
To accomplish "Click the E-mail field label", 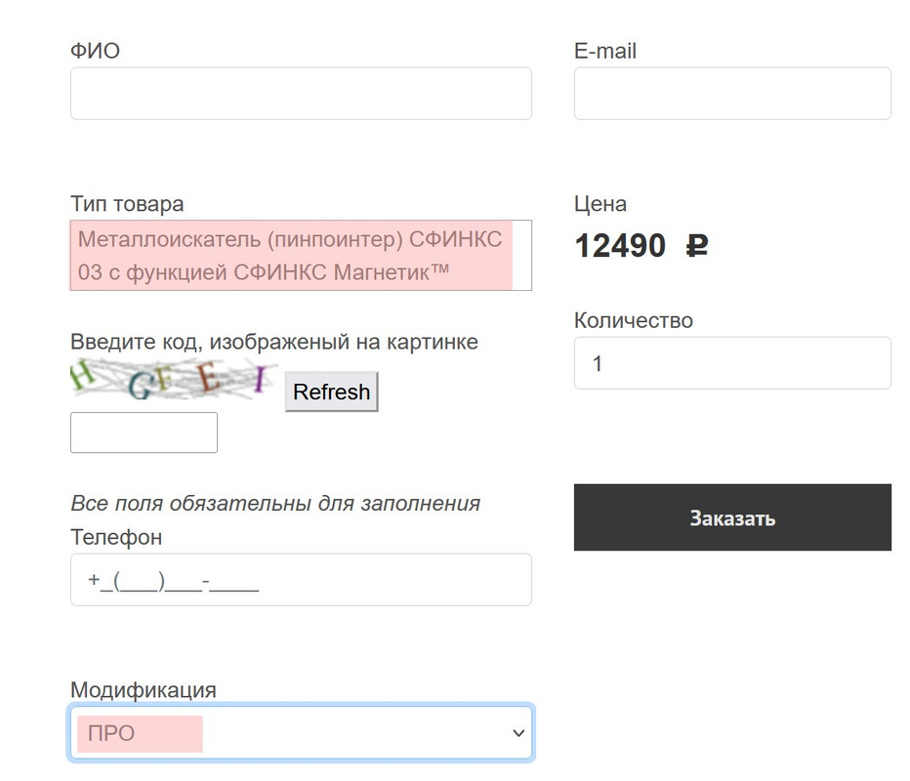I will pyautogui.click(x=605, y=51).
